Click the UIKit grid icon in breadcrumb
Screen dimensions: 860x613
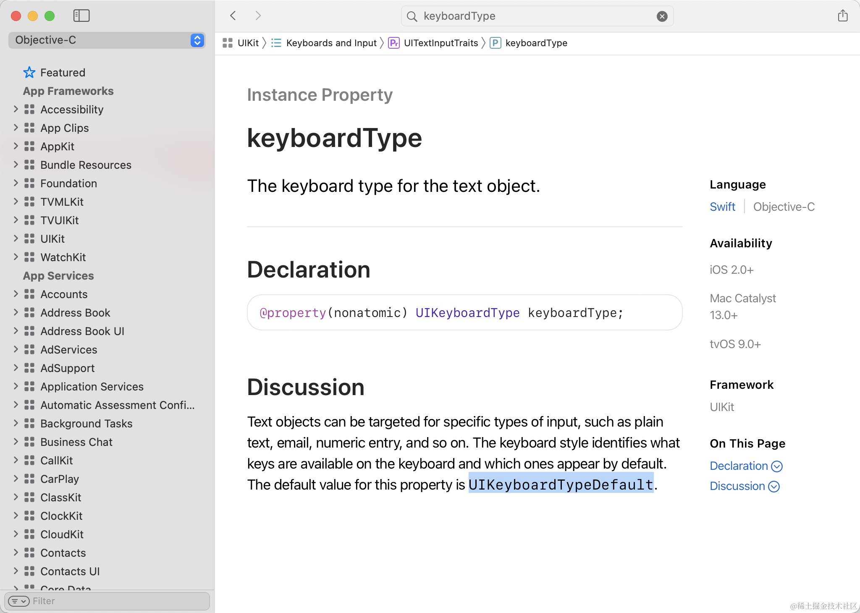click(228, 43)
